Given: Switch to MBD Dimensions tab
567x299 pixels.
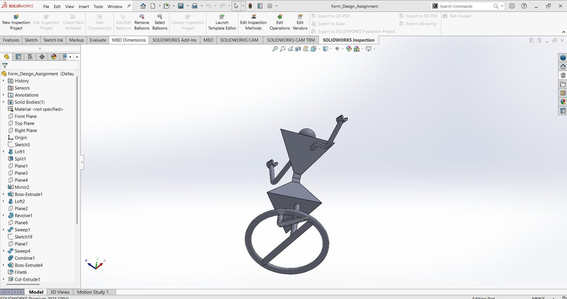Looking at the screenshot, I should pyautogui.click(x=129, y=40).
